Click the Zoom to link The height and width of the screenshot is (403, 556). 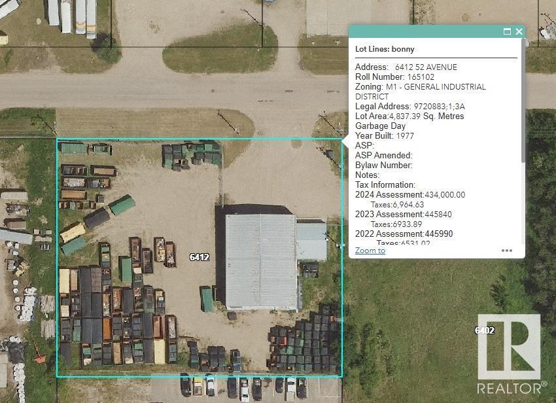tap(370, 251)
